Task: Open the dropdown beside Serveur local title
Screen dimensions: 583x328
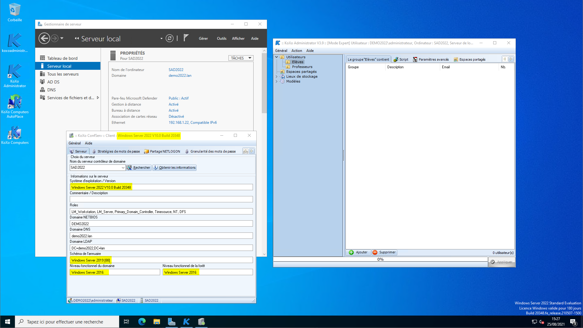Action: click(x=161, y=39)
